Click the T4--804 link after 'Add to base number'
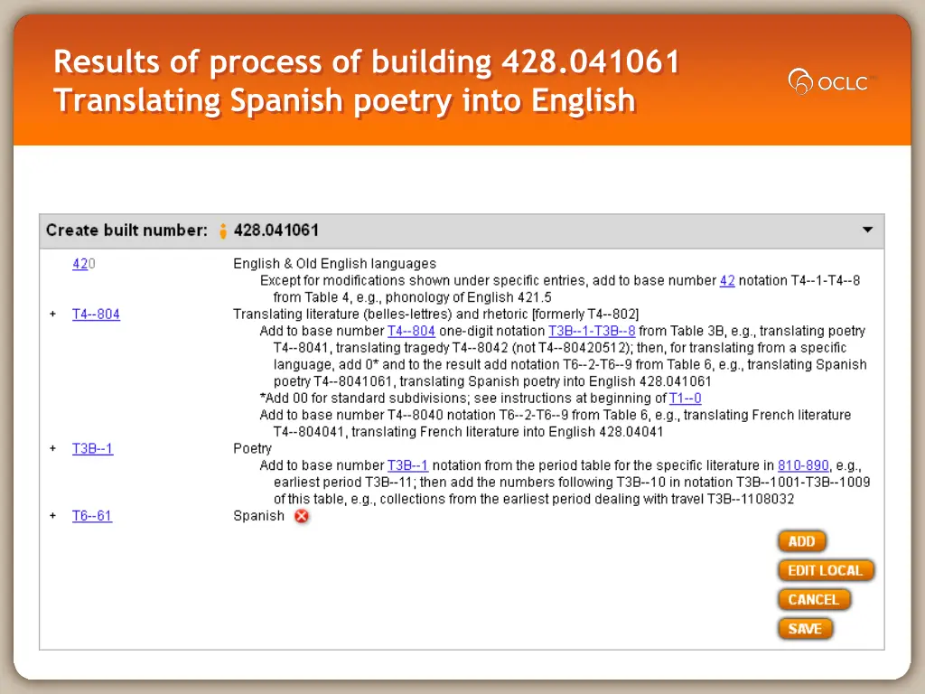 point(411,331)
